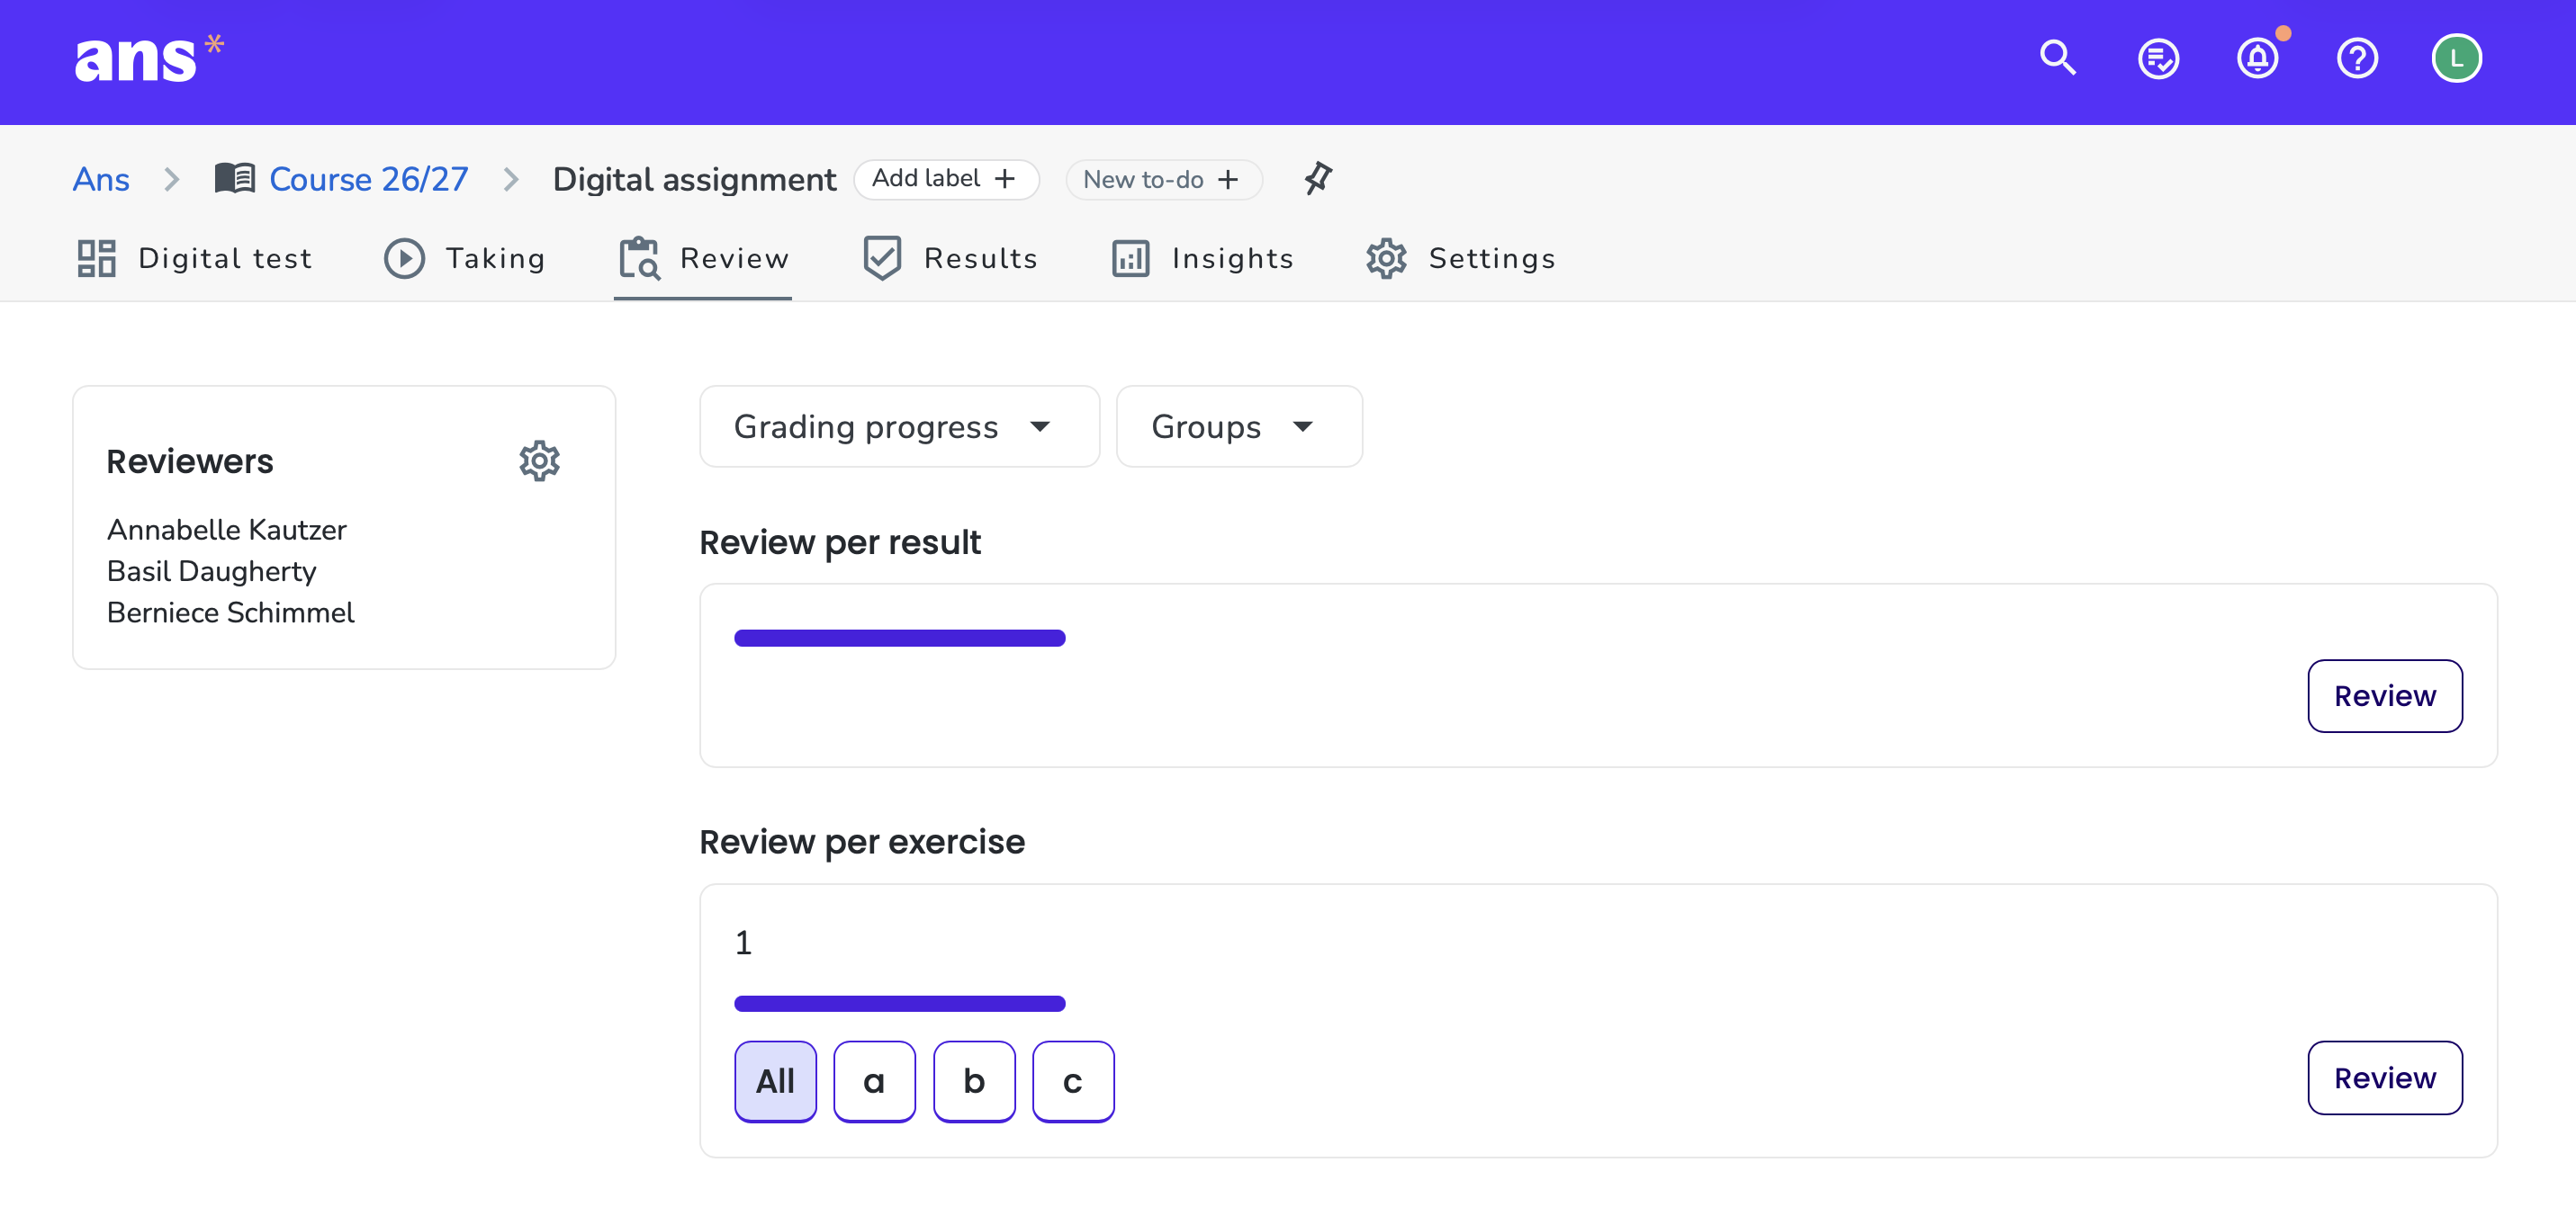2576x1225 pixels.
Task: Select the Review tab
Action: pos(703,258)
